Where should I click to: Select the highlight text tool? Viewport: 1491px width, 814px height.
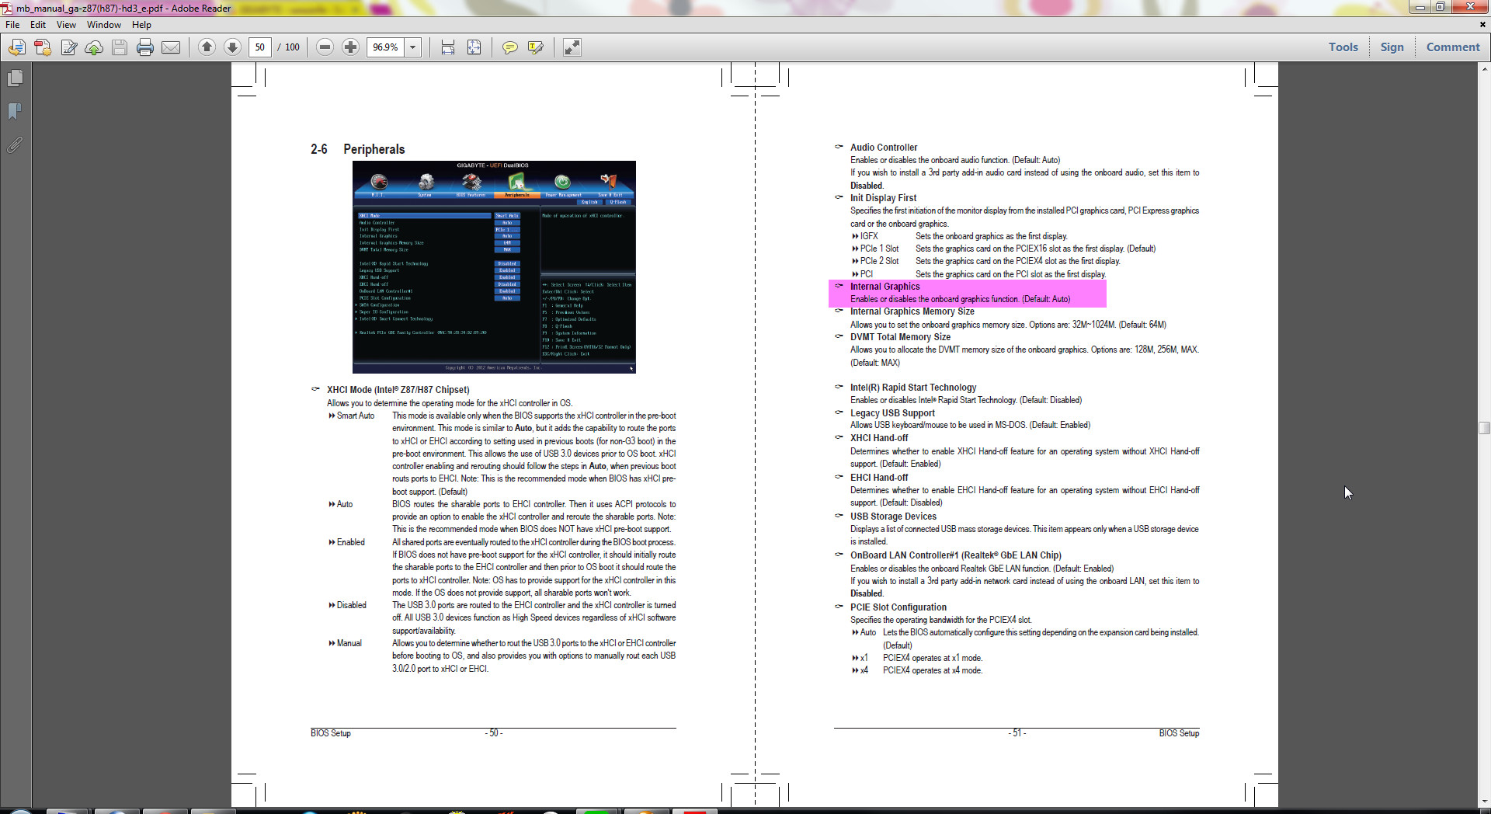coord(535,47)
